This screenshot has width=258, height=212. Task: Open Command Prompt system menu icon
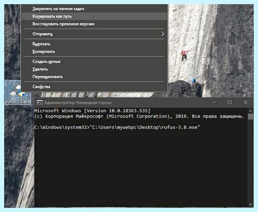40,103
